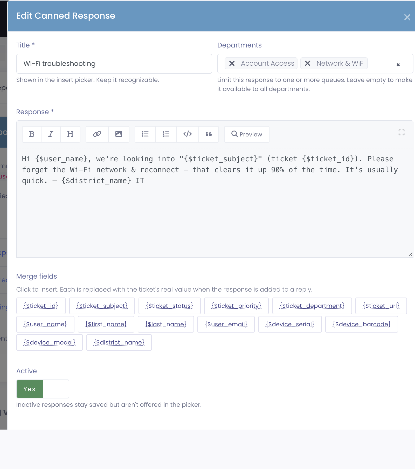The width and height of the screenshot is (415, 469).
Task: Remove the Account Access department tag
Action: (x=232, y=63)
